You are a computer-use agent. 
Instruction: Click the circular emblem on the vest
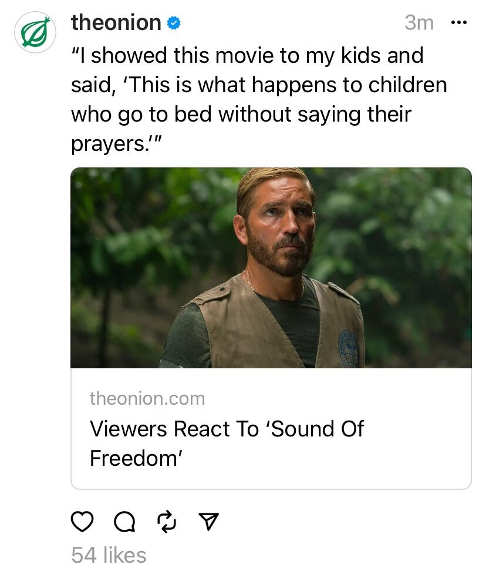[348, 348]
